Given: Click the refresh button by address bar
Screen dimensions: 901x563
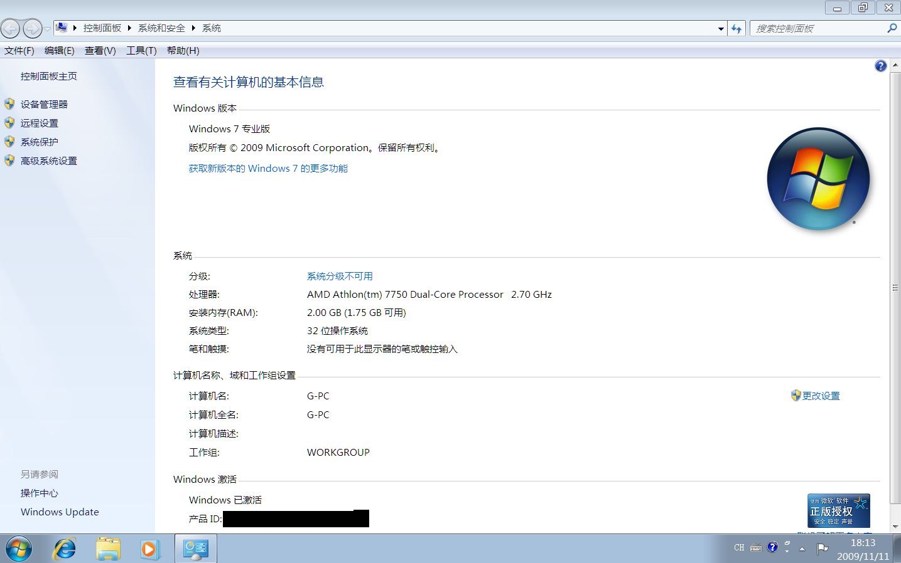Looking at the screenshot, I should (x=736, y=28).
